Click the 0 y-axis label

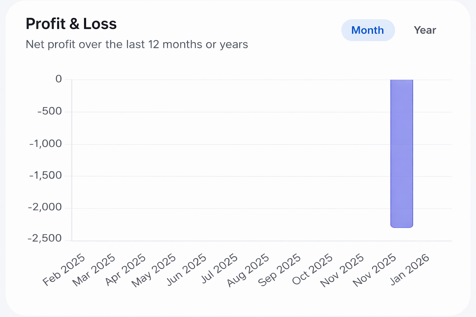click(59, 79)
